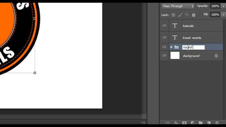Open the fx layer style menu
Viewport: 226px width, 127px height.
click(176, 123)
